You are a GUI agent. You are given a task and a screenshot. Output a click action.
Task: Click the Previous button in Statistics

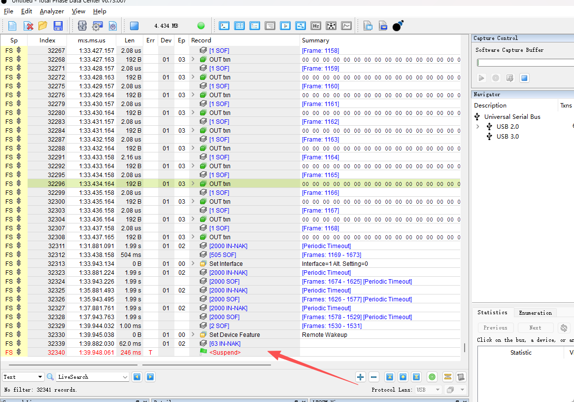point(495,328)
